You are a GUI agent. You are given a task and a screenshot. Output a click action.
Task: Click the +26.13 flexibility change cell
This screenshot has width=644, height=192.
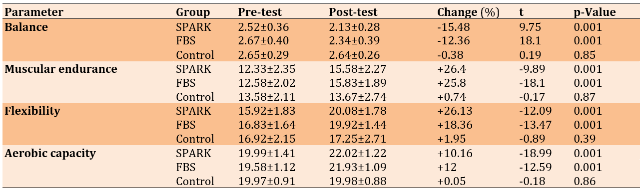454,111
